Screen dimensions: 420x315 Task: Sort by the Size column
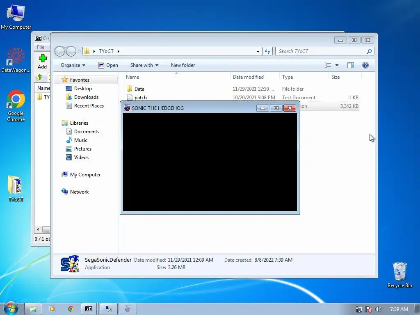tap(345, 77)
